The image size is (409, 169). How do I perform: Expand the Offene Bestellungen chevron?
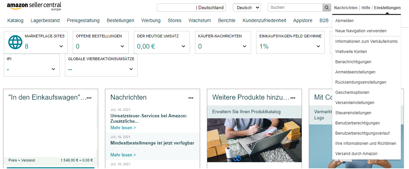click(x=122, y=46)
